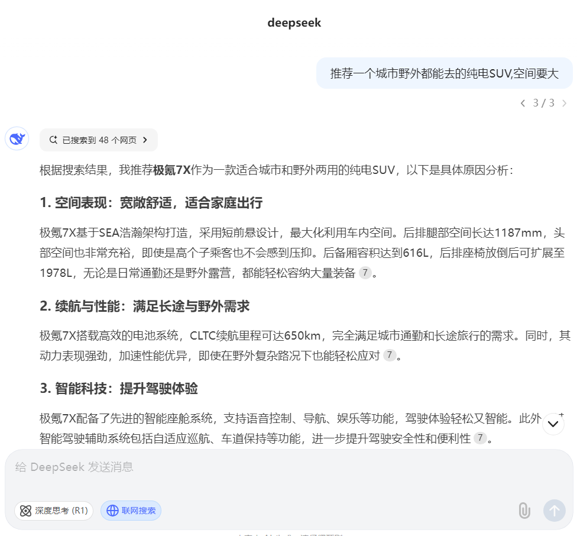The height and width of the screenshot is (536, 577).
Task: Click heading 3. 智能科技：提升驾驶体验
Action: point(119,389)
